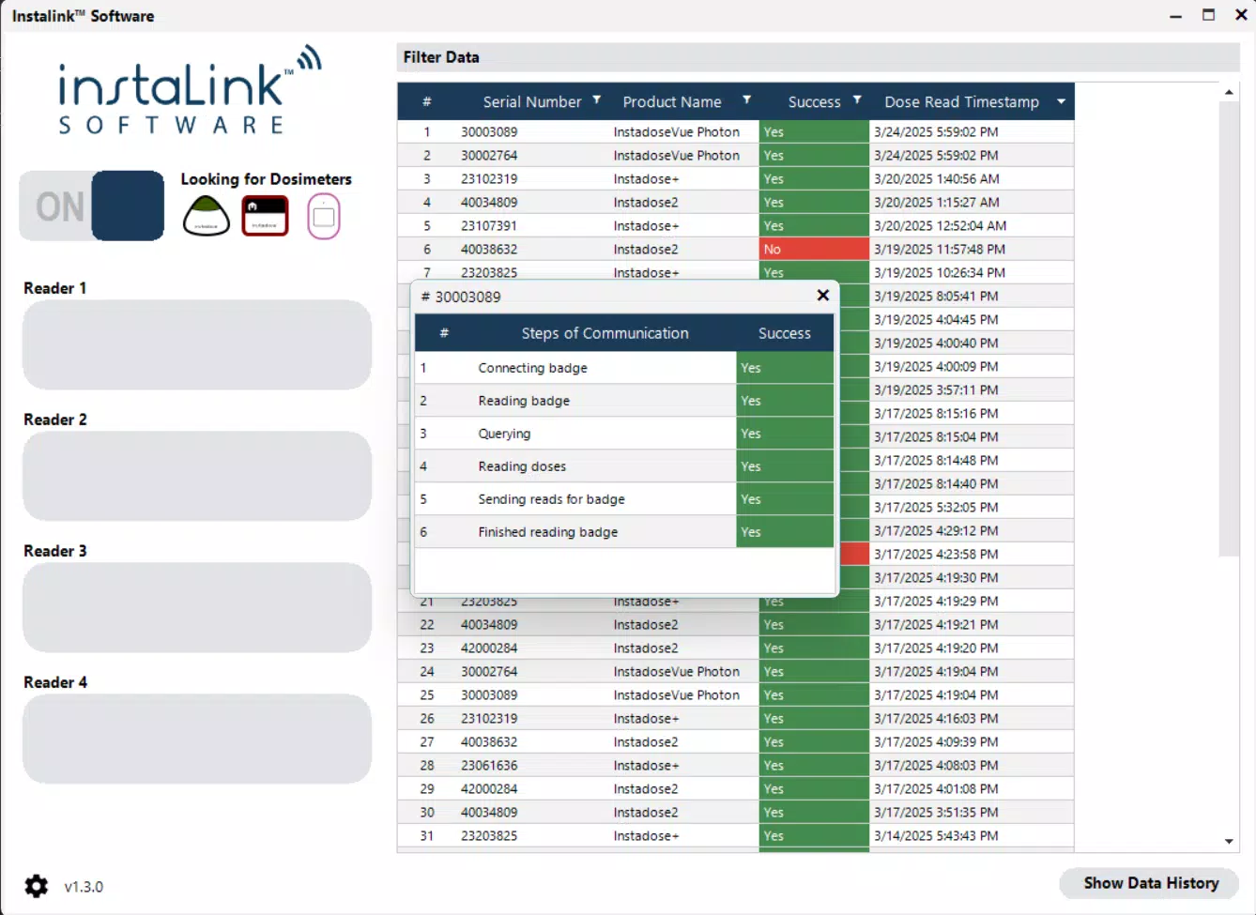1256x915 pixels.
Task: Click timestamp 3/17/2025 4:16:03 PM
Action: [x=936, y=719]
